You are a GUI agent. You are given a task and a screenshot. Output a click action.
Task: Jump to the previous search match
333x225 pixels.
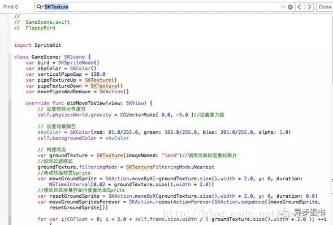click(300, 7)
